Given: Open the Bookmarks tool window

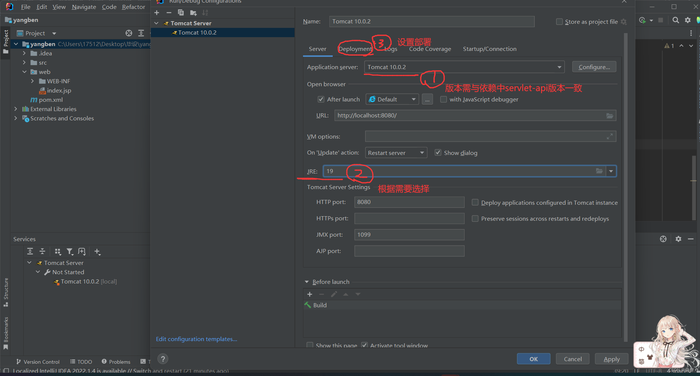Looking at the screenshot, I should [6, 333].
